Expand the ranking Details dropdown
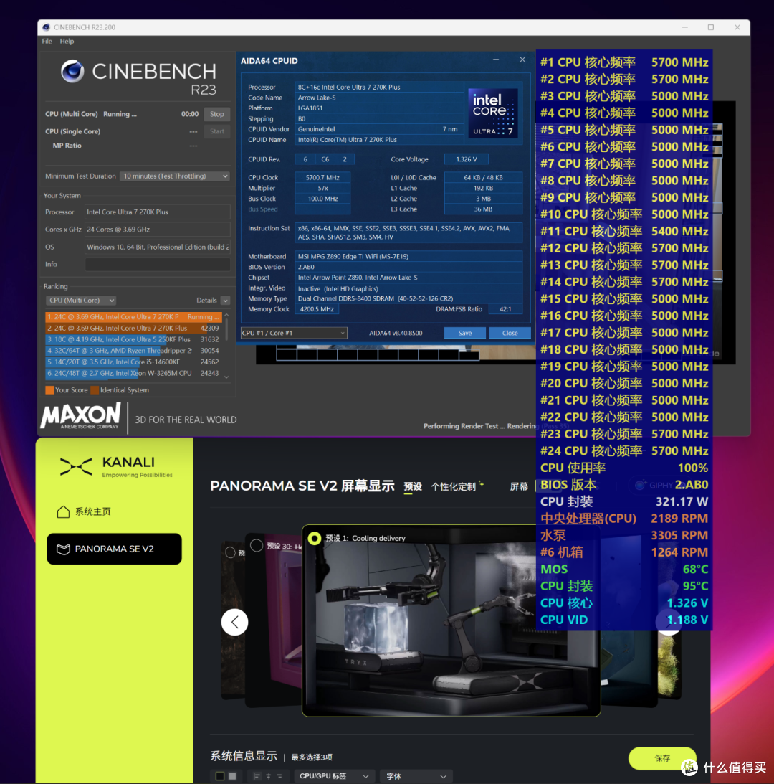The image size is (774, 784). (x=225, y=301)
